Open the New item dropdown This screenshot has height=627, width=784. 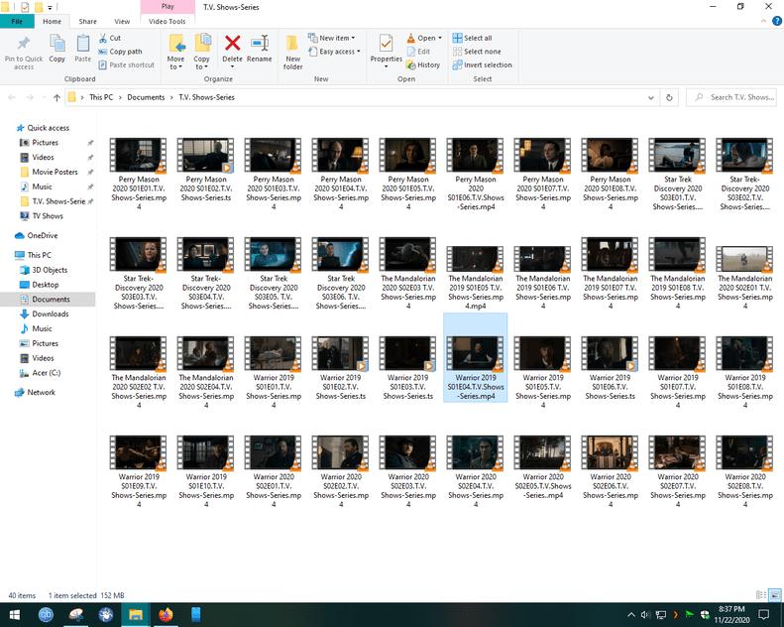point(331,38)
